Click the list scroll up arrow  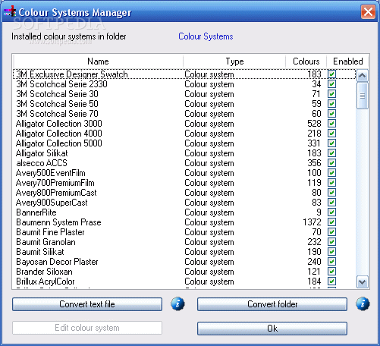(x=363, y=75)
